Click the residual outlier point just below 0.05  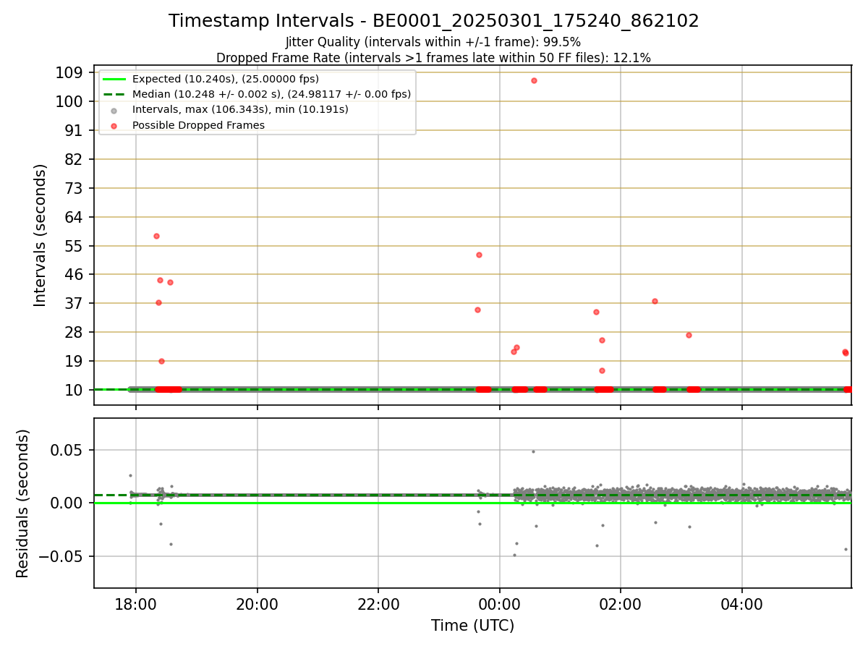(x=533, y=451)
